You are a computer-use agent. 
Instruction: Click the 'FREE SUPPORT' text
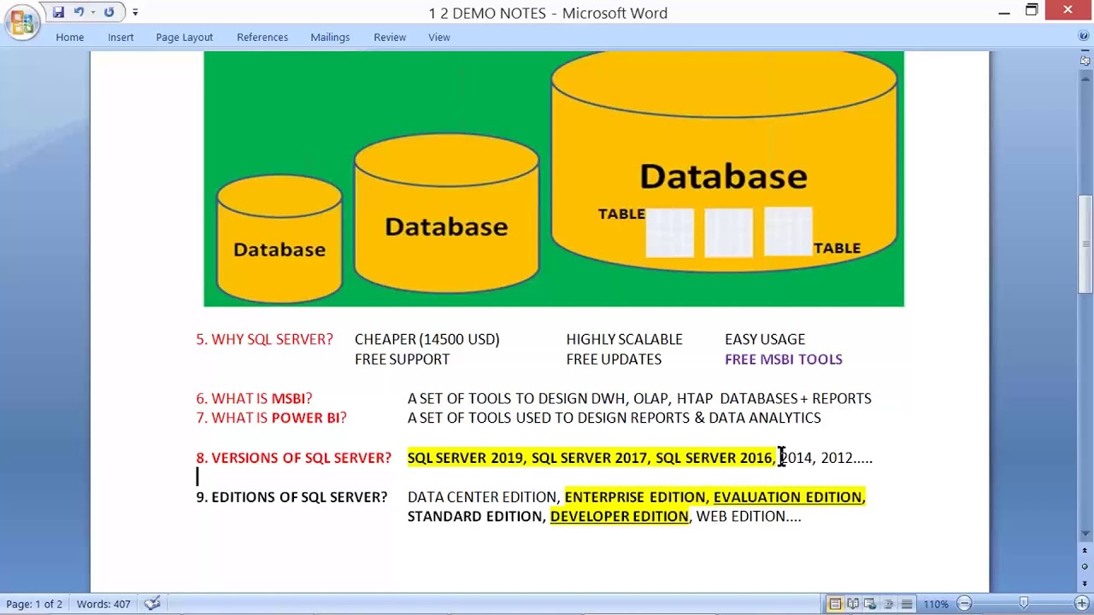point(402,359)
